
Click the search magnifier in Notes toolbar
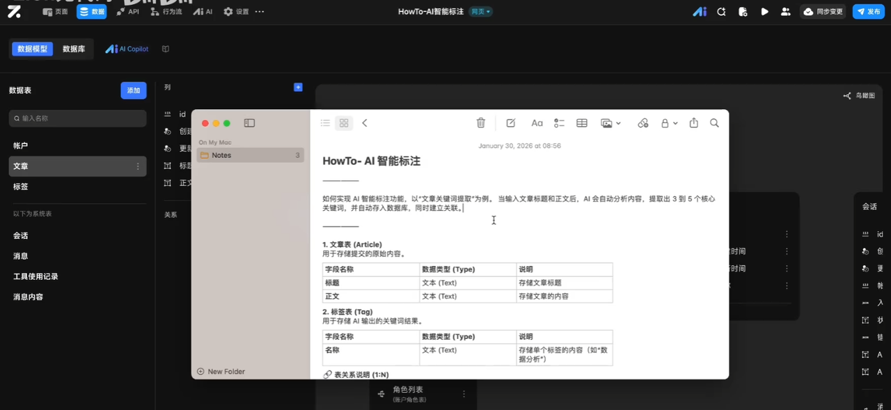pos(714,123)
